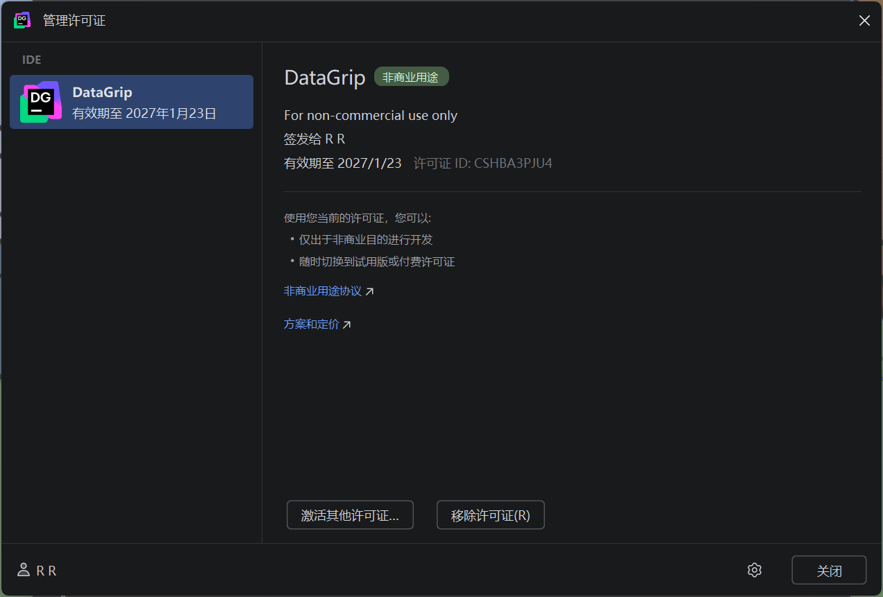Click the 签发给 R R text

pyautogui.click(x=314, y=139)
